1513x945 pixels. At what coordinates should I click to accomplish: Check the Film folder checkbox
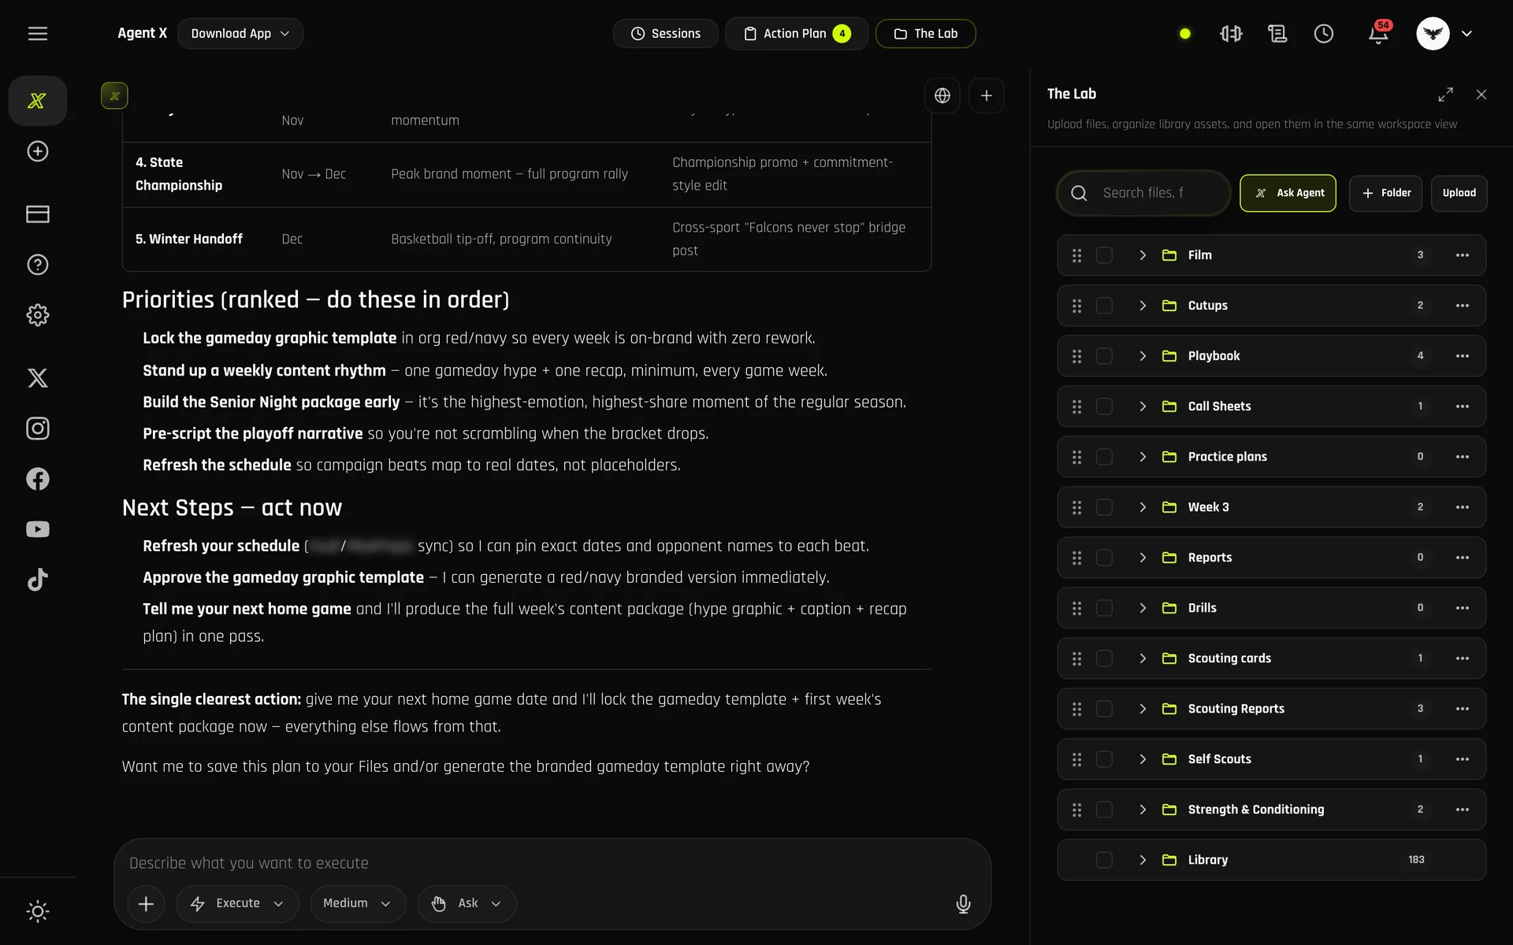[1104, 255]
